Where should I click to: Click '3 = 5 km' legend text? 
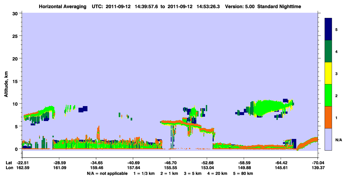click(193, 173)
